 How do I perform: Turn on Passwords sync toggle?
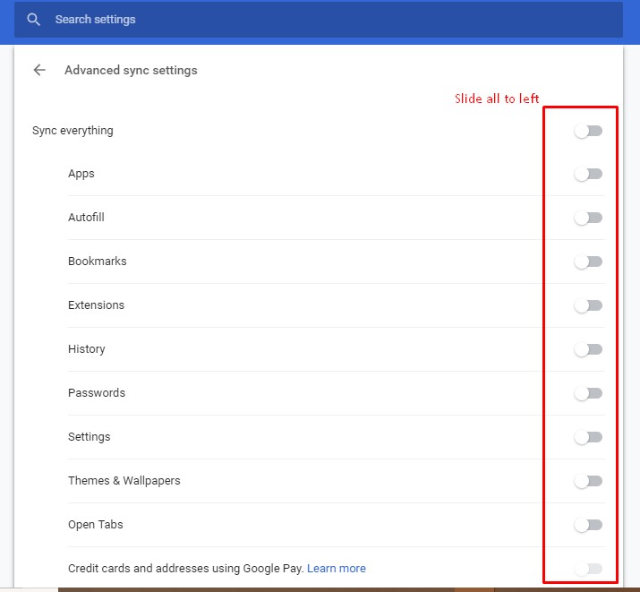point(588,393)
